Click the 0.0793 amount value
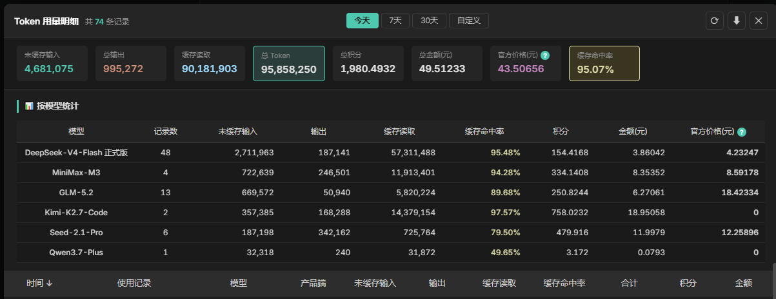776x299 pixels. point(652,253)
